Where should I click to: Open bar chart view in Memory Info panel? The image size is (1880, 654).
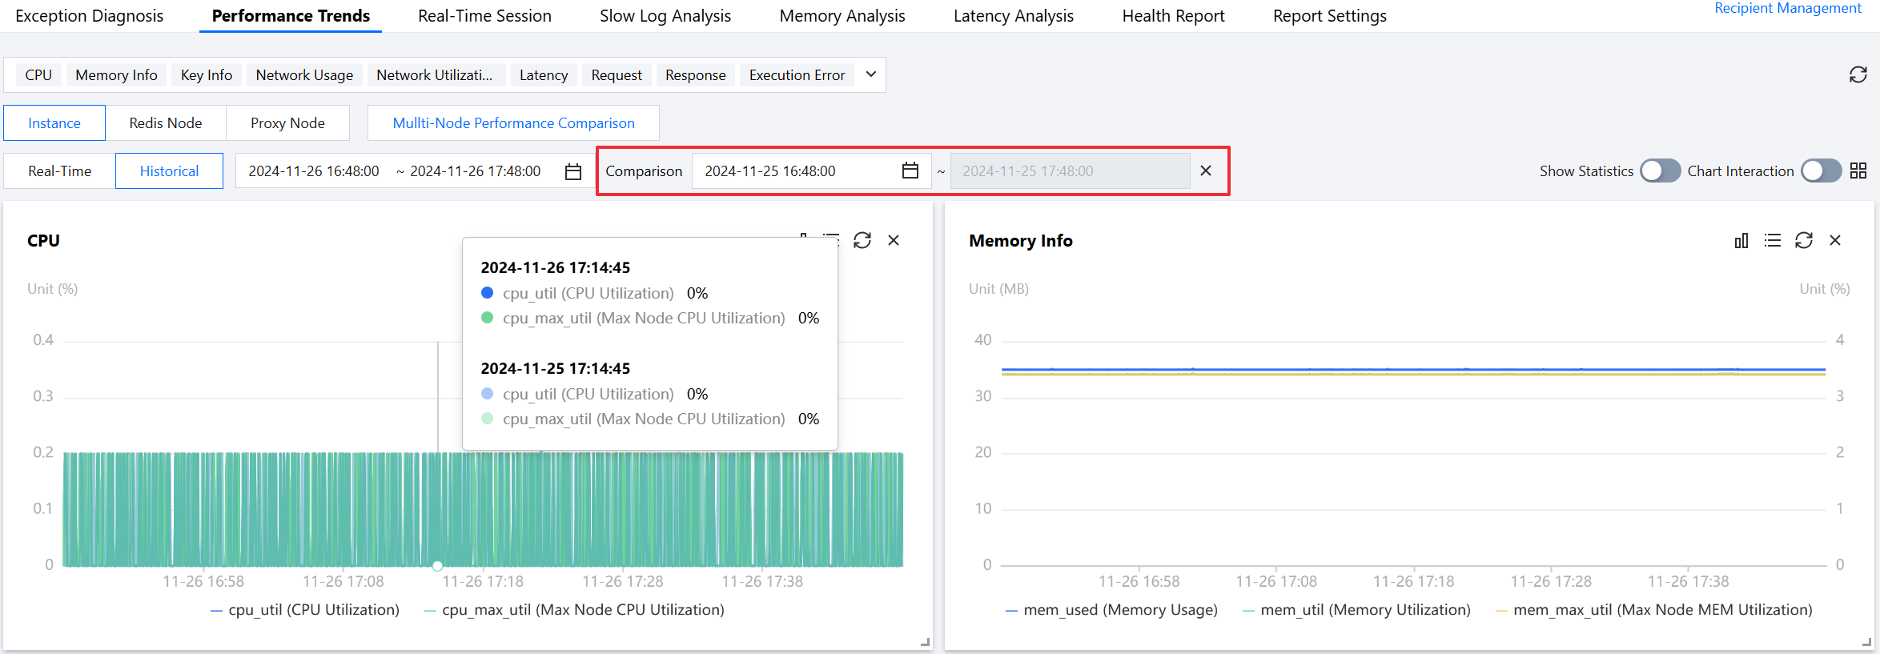(1741, 241)
